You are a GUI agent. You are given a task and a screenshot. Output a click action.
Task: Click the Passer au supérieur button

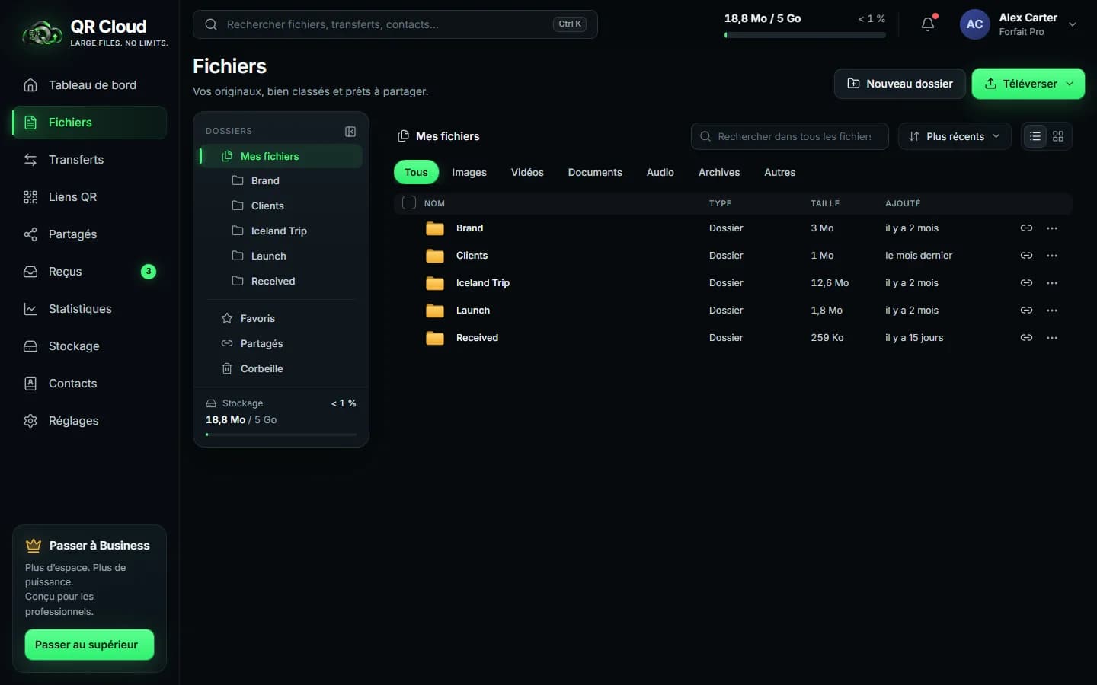click(89, 645)
